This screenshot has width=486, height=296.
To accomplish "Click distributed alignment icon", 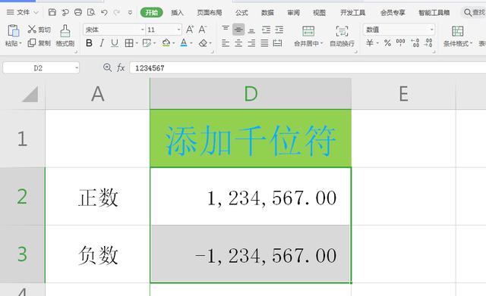I will pyautogui.click(x=277, y=43).
